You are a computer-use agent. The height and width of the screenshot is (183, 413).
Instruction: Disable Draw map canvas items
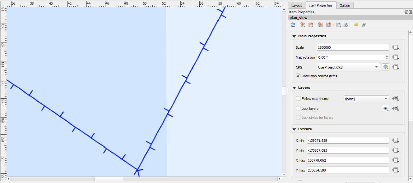point(298,76)
